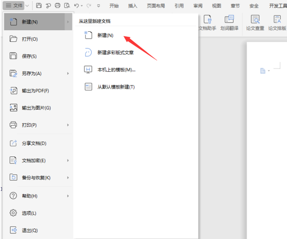Switch to the 插入 tab
Viewport: 287px width, 239px height.
(x=133, y=6)
